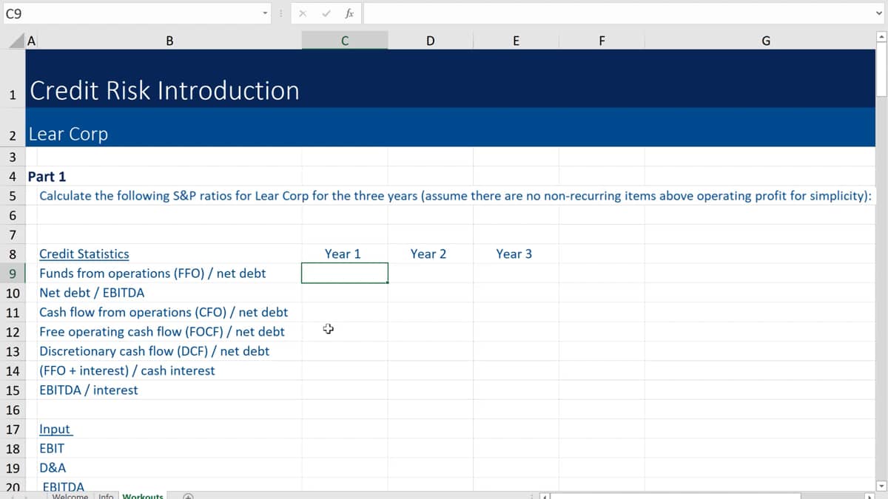Click the 'Credit Statistics' cell
Image resolution: width=888 pixels, height=499 pixels.
(x=84, y=254)
